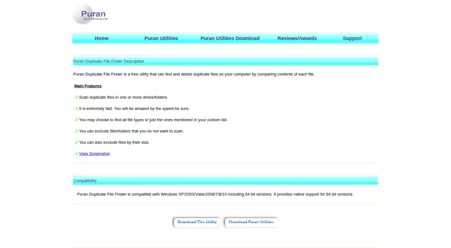Image resolution: width=451 pixels, height=248 pixels.
Task: Click the Main Features heading
Action: coord(88,86)
